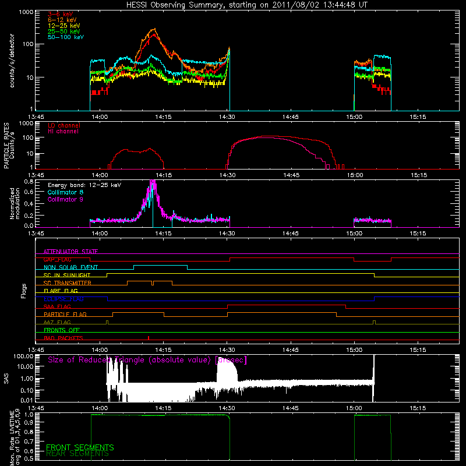This screenshot has height=466, width=466.
Task: Click the first AAZ_FLAG pulse near 14:02
Action: [x=107, y=322]
